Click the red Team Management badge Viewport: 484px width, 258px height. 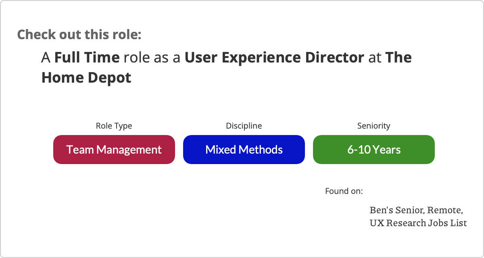[114, 150]
